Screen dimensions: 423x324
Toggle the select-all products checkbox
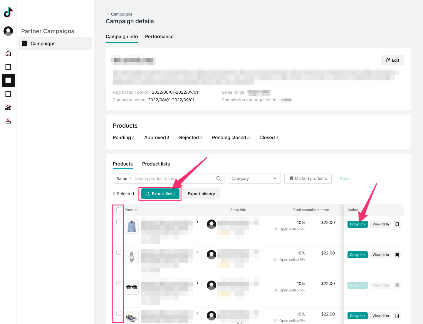(119, 210)
